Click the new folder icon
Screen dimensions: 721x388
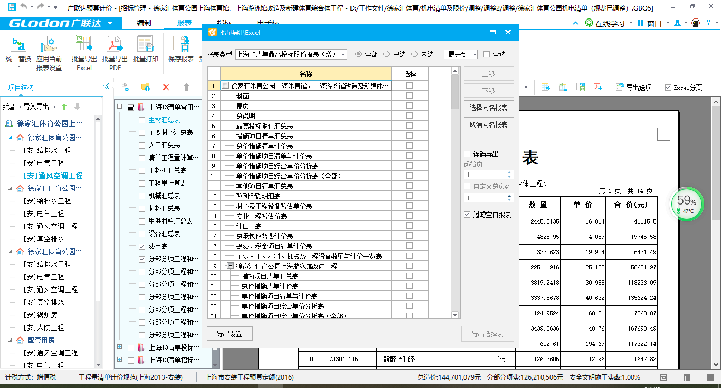point(146,87)
